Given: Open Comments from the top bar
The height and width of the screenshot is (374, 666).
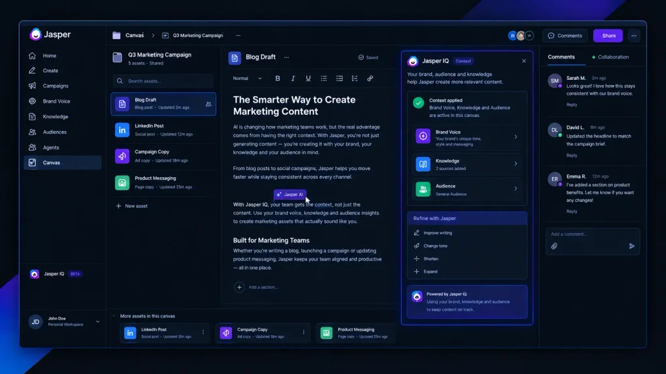Looking at the screenshot, I should click(565, 36).
